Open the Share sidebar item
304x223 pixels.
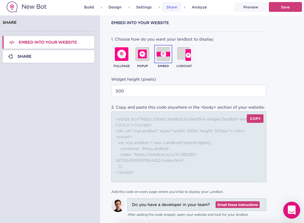(x=48, y=56)
